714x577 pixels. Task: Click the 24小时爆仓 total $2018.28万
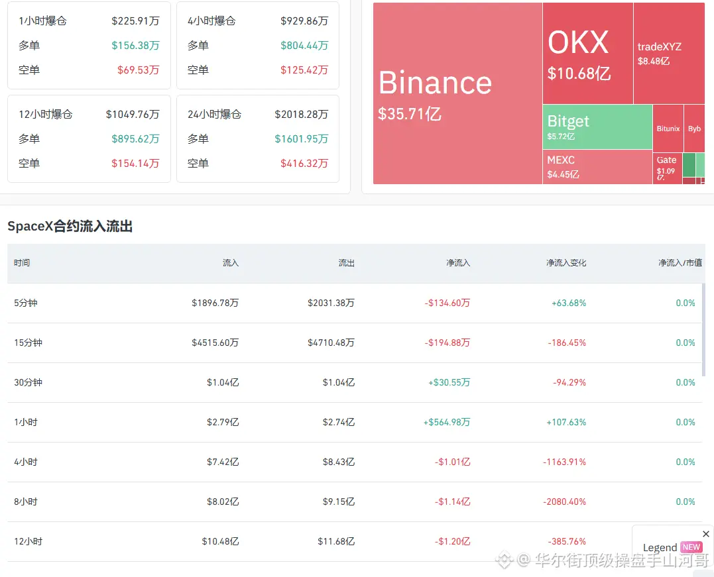tap(301, 114)
